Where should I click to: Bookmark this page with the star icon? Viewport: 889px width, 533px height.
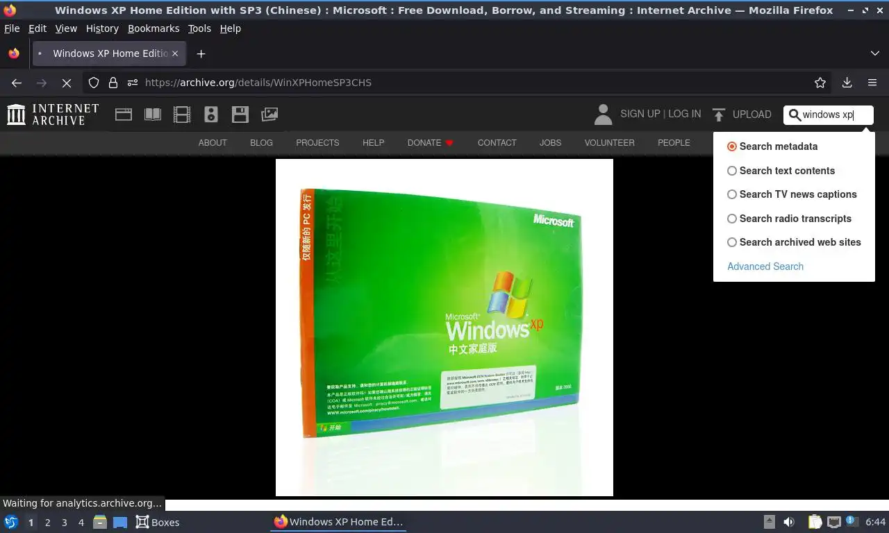[820, 83]
